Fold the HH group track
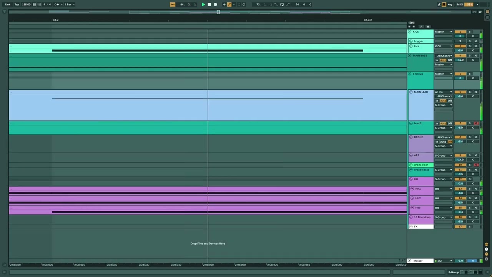 tap(411, 179)
